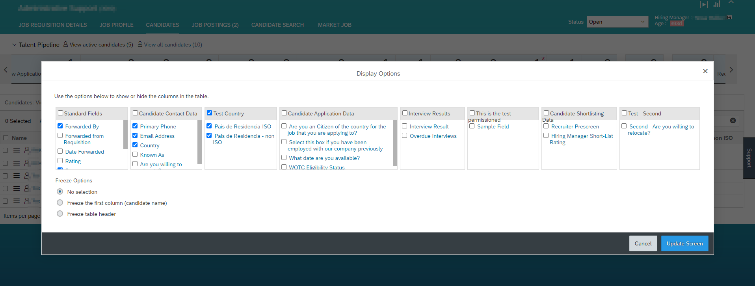The height and width of the screenshot is (286, 755).
Task: Check the Sample Field option
Action: (x=472, y=126)
